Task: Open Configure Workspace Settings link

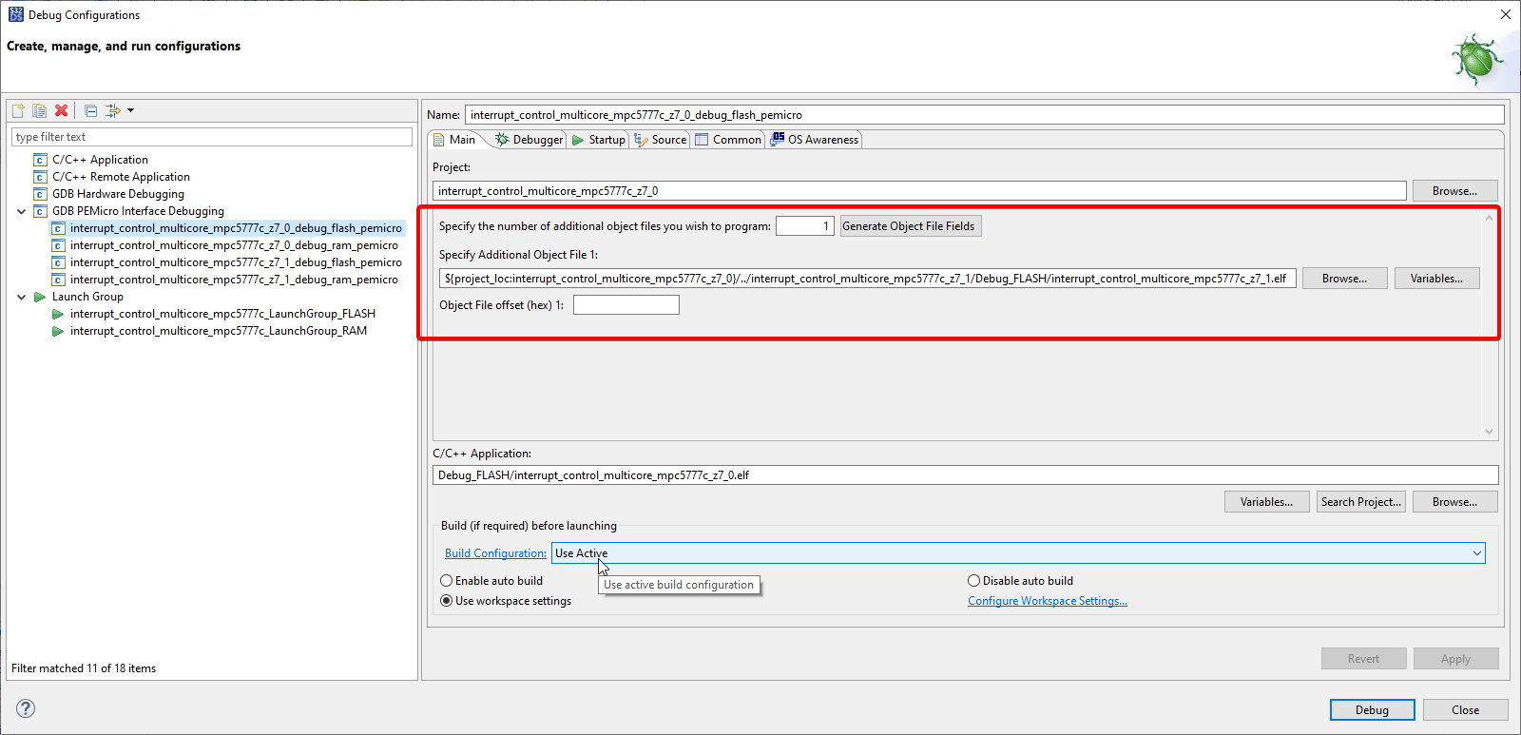Action: tap(1048, 601)
